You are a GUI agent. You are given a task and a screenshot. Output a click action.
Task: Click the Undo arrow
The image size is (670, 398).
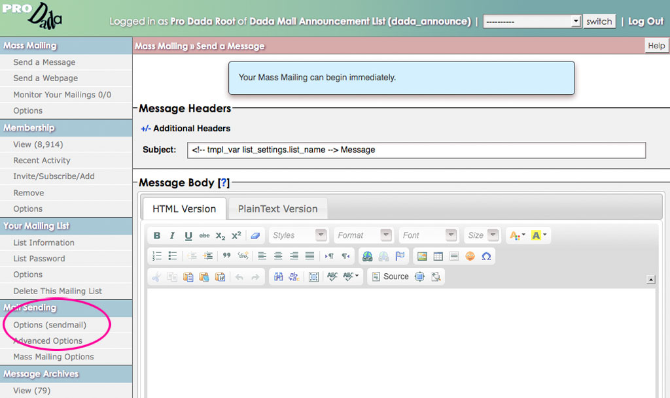pyautogui.click(x=239, y=277)
